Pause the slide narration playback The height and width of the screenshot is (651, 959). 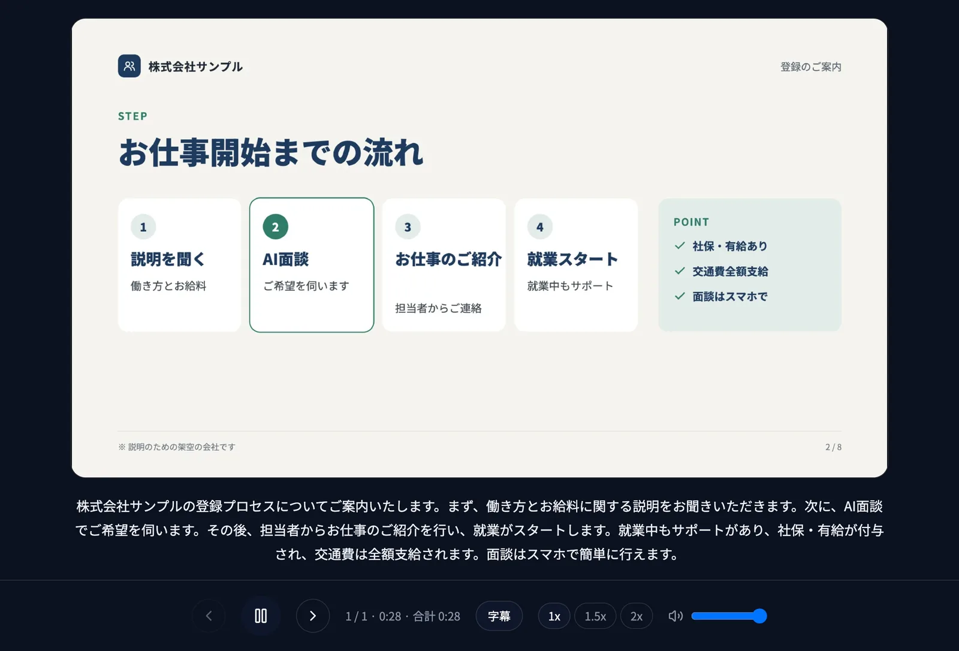click(x=261, y=616)
